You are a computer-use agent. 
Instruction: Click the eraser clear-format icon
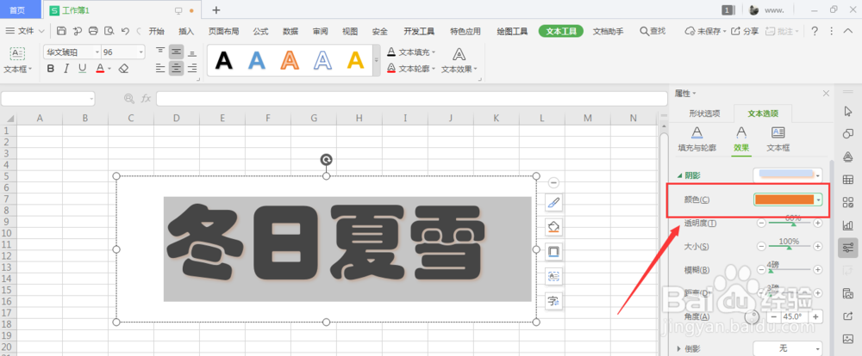point(123,69)
